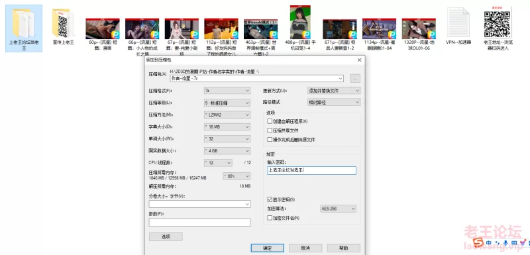Uncheck the 显示密码 checkbox
This screenshot has height=255, width=530.
click(270, 199)
